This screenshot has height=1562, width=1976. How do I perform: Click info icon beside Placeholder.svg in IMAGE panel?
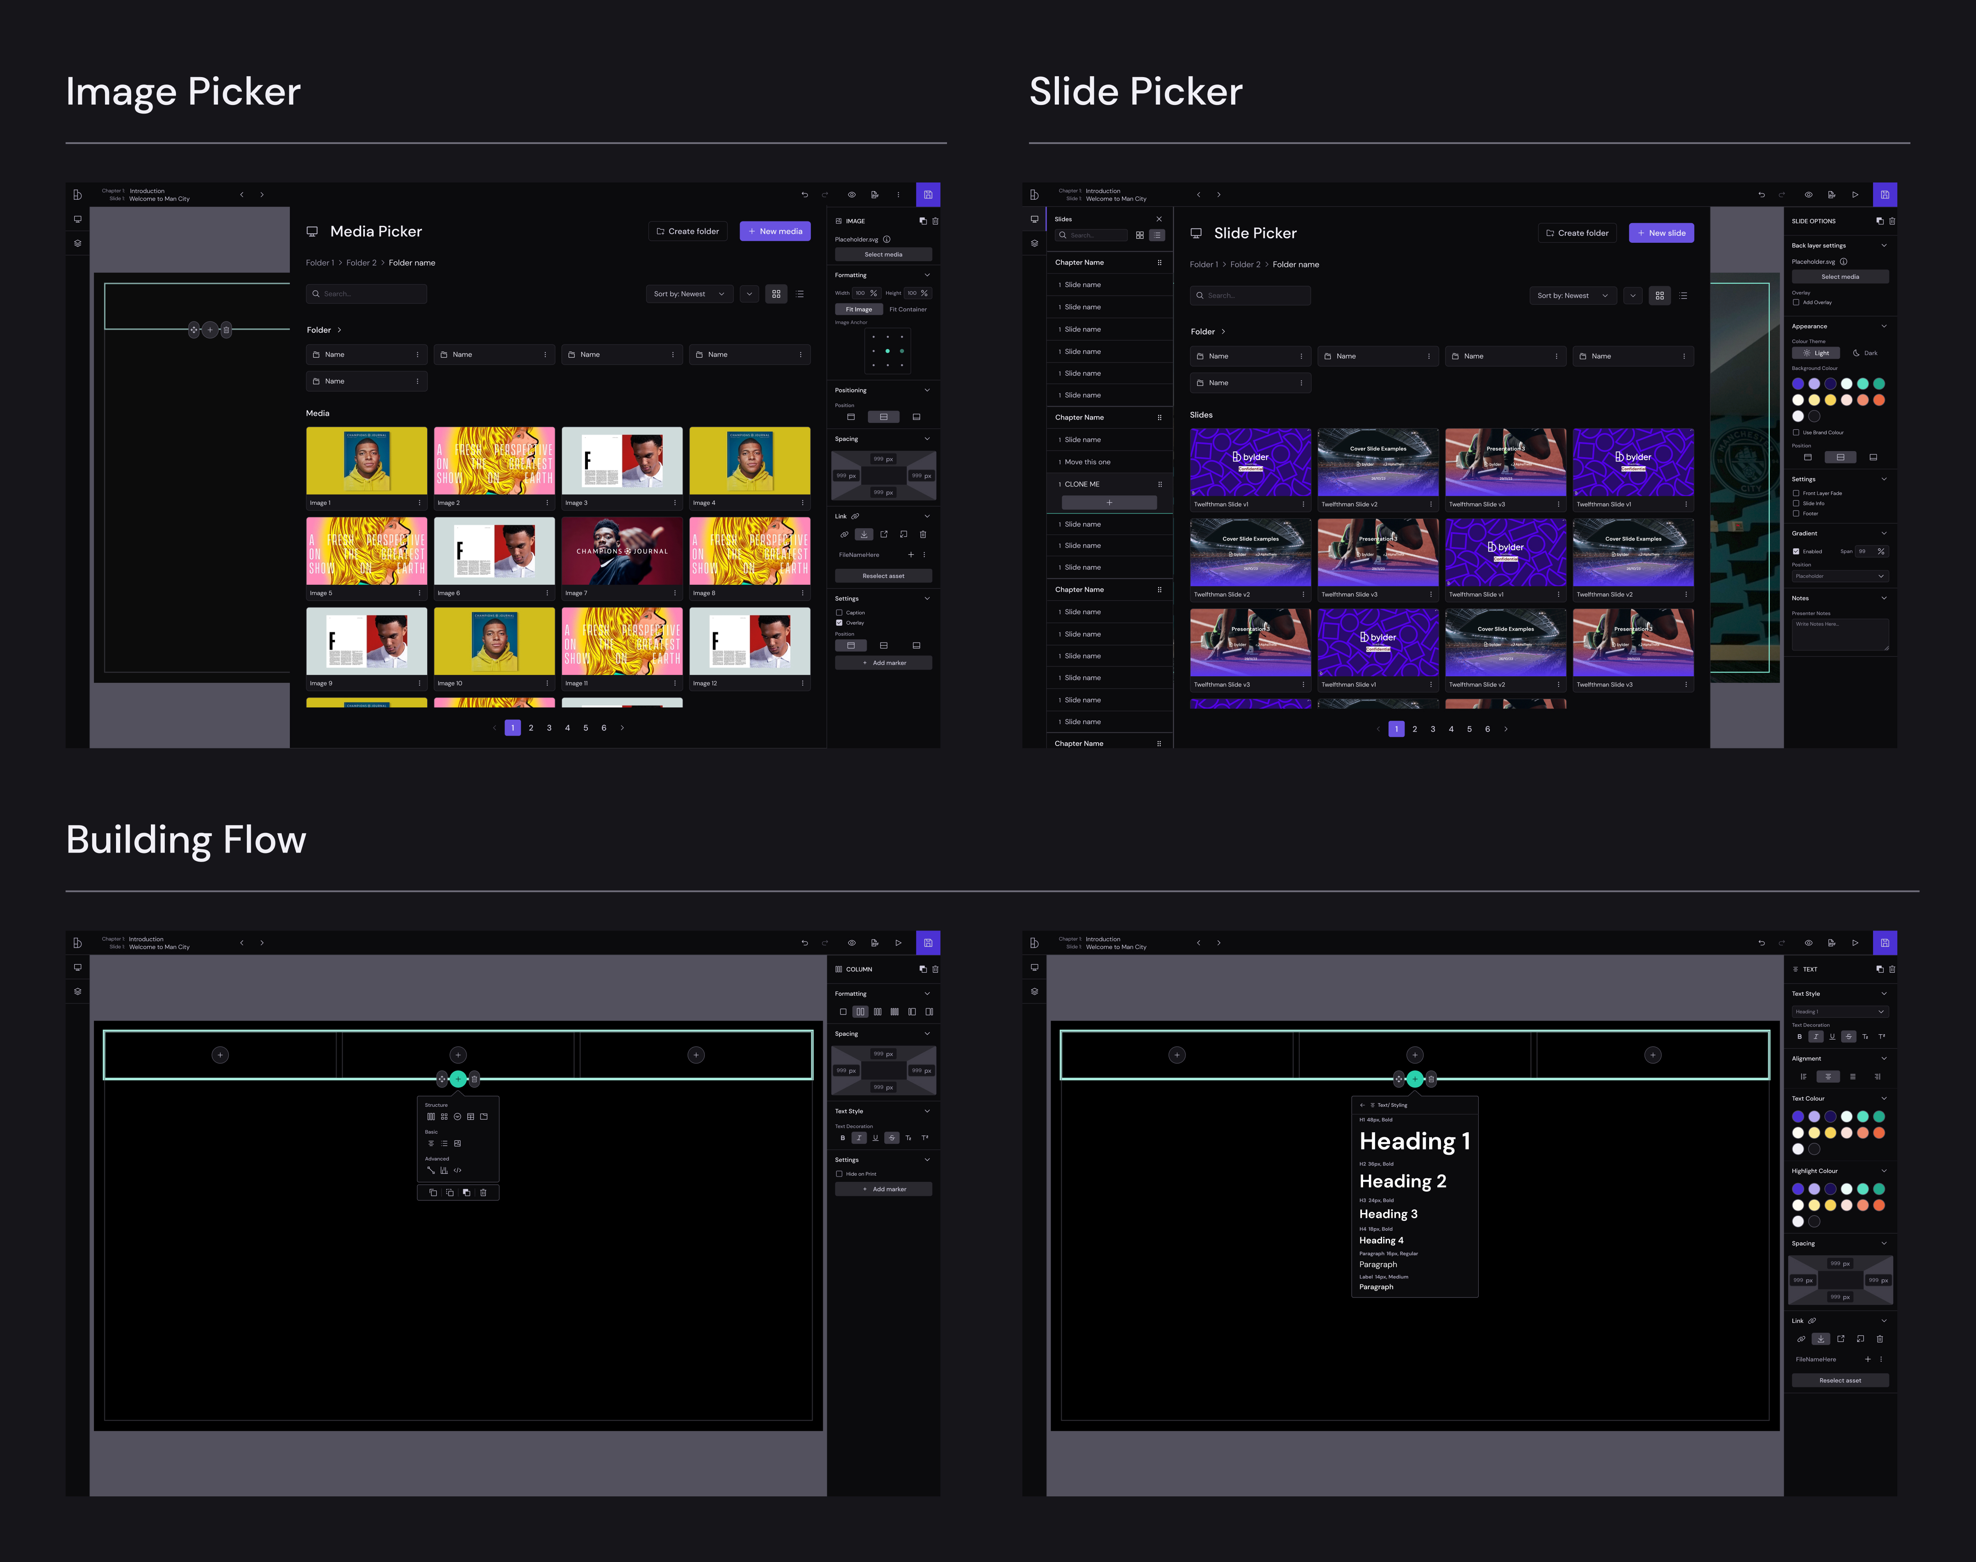(887, 239)
